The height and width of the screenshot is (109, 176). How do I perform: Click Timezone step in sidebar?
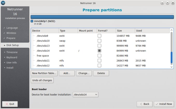click(x=12, y=52)
